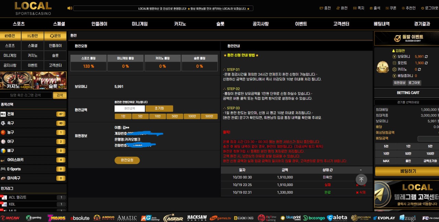Open the 텔레그램 고객센터 banner
Image resolution: width=439 pixels, height=222 pixels.
tap(406, 194)
